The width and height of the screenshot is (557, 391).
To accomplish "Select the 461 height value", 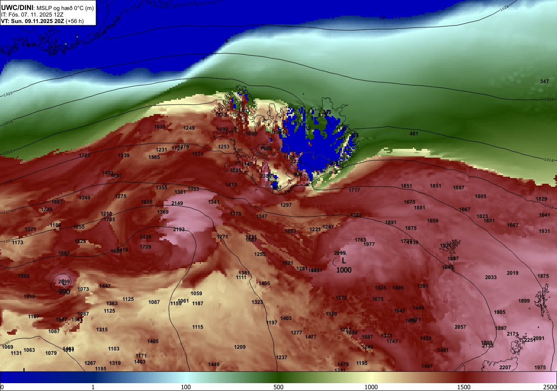I will 414,134.
